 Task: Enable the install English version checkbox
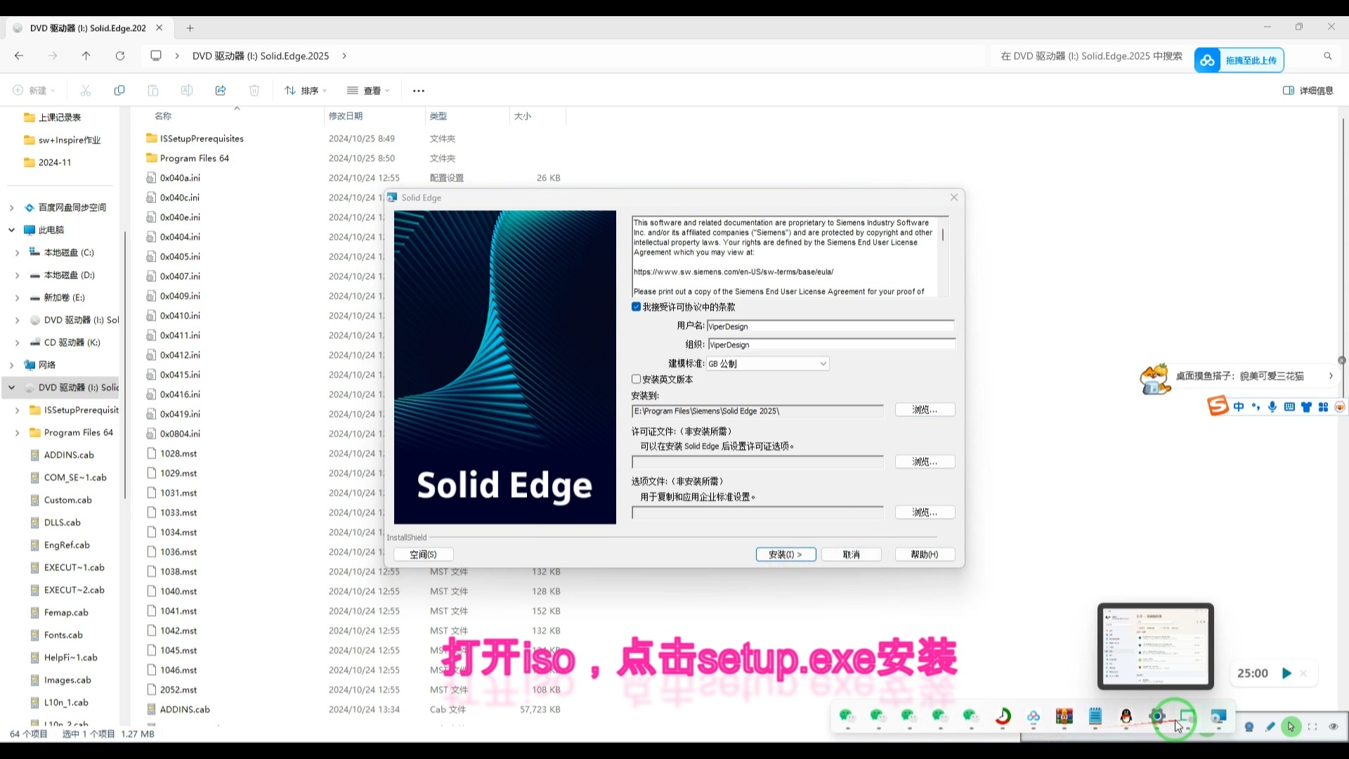[x=636, y=379]
